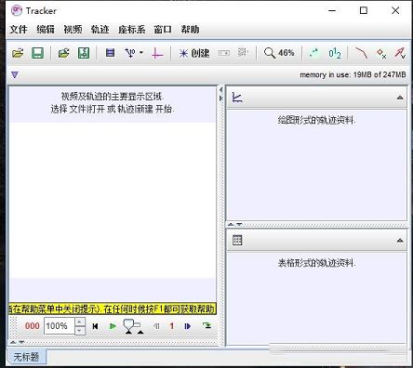The image size is (413, 368).
Task: Open the 轨迹 menu
Action: click(x=100, y=30)
